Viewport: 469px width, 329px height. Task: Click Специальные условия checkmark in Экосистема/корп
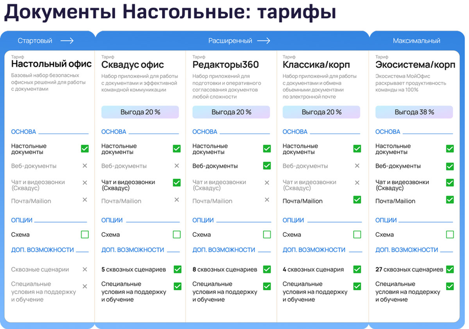[x=450, y=286]
